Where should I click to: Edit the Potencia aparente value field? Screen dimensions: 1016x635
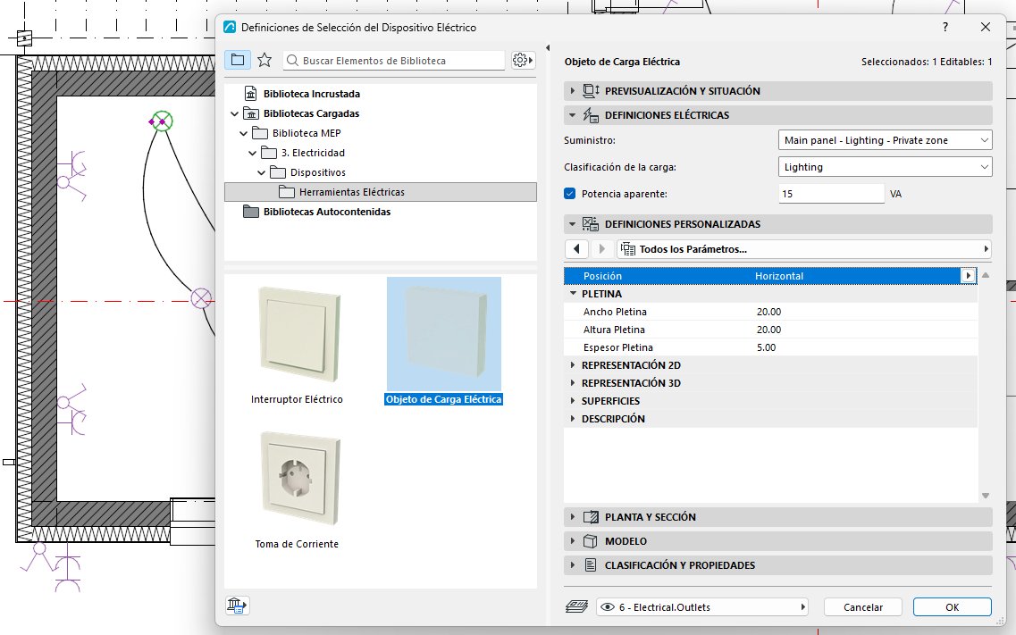(831, 194)
